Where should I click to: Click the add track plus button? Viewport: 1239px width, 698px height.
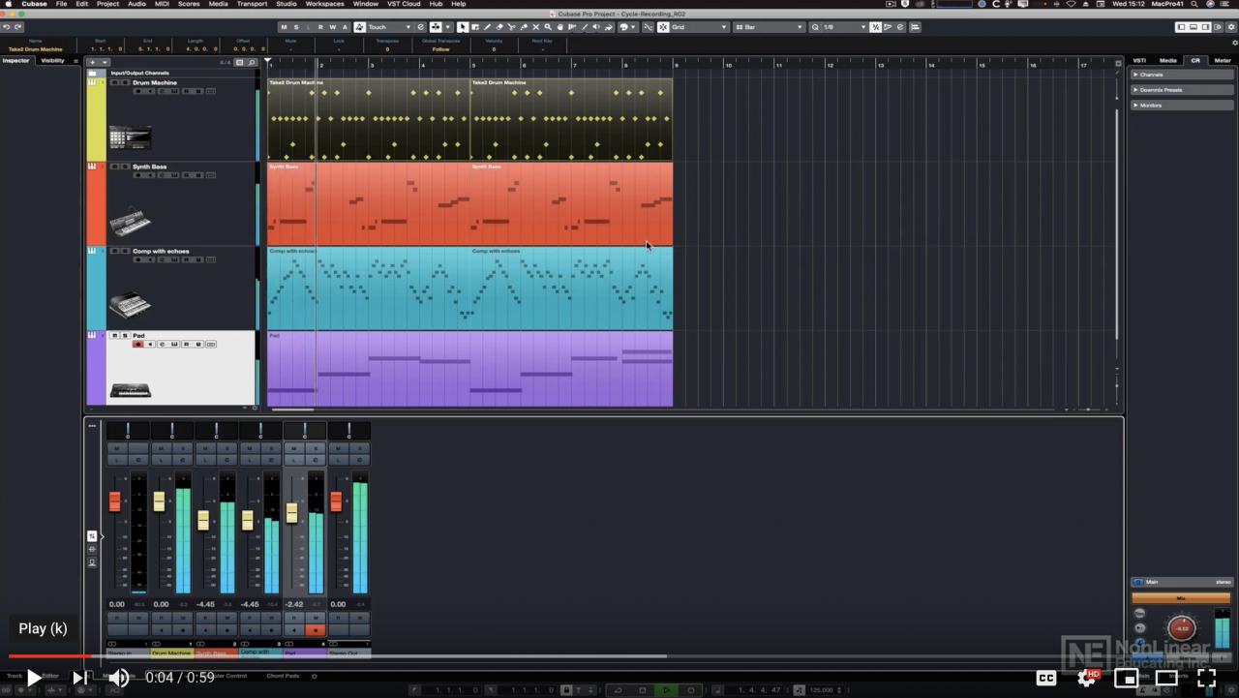tap(93, 62)
